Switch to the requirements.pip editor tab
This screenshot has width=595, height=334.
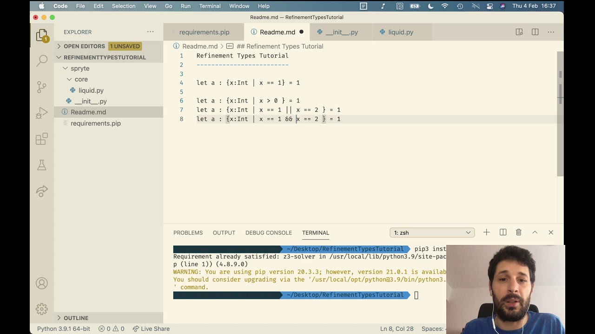coord(204,32)
